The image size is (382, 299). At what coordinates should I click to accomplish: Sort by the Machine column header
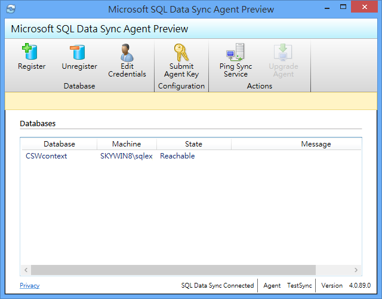(127, 144)
